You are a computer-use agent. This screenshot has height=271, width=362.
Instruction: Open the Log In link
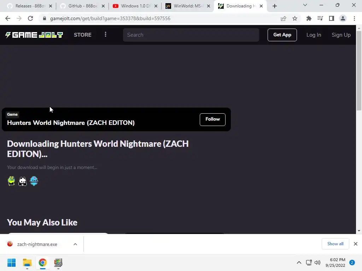coord(314,35)
